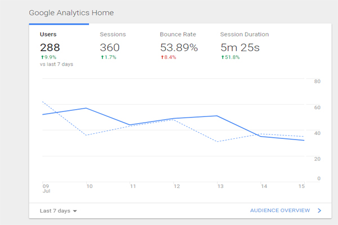338x225 pixels.
Task: Click solid line data point at July 10
Action: pyautogui.click(x=86, y=108)
